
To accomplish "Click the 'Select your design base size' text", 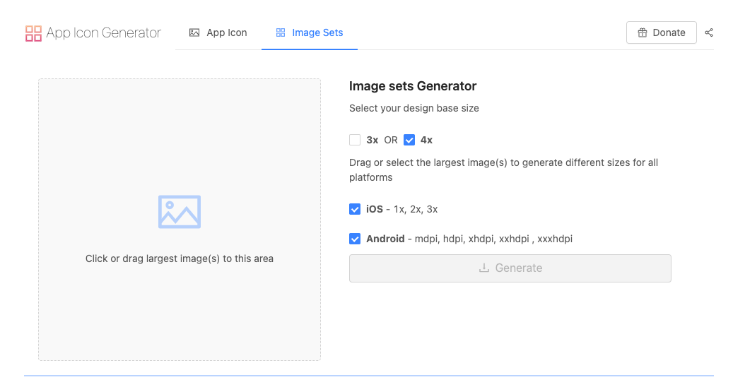I will tap(413, 108).
